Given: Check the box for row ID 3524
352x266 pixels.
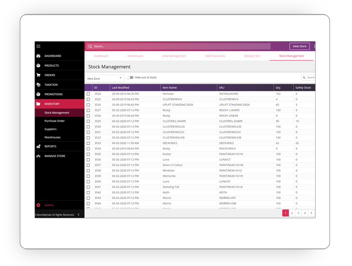Looking at the screenshot, I should pos(88,94).
